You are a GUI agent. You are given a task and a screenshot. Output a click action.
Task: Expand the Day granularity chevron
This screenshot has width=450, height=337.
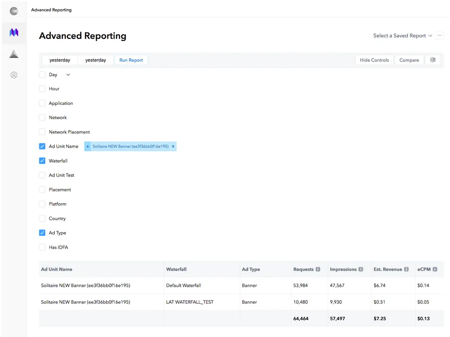pyautogui.click(x=68, y=75)
